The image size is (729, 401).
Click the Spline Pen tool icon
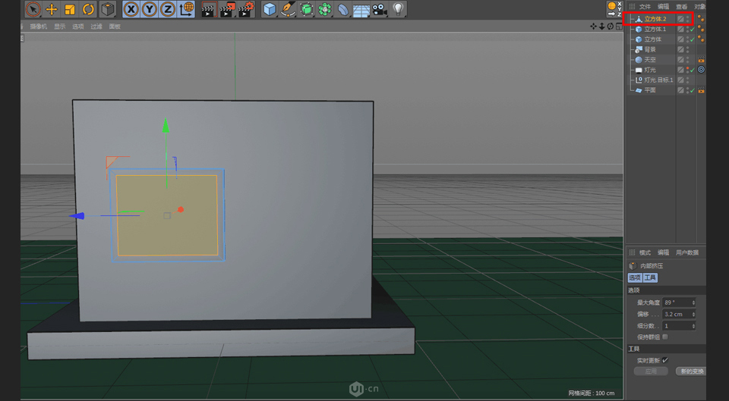(289, 9)
